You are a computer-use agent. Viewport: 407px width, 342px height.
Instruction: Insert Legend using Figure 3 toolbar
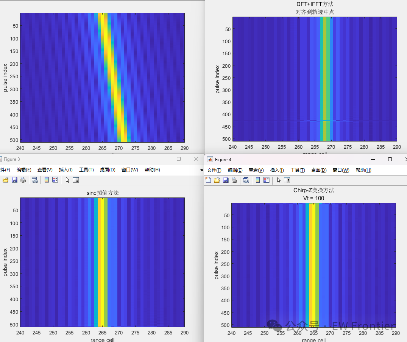[55, 180]
